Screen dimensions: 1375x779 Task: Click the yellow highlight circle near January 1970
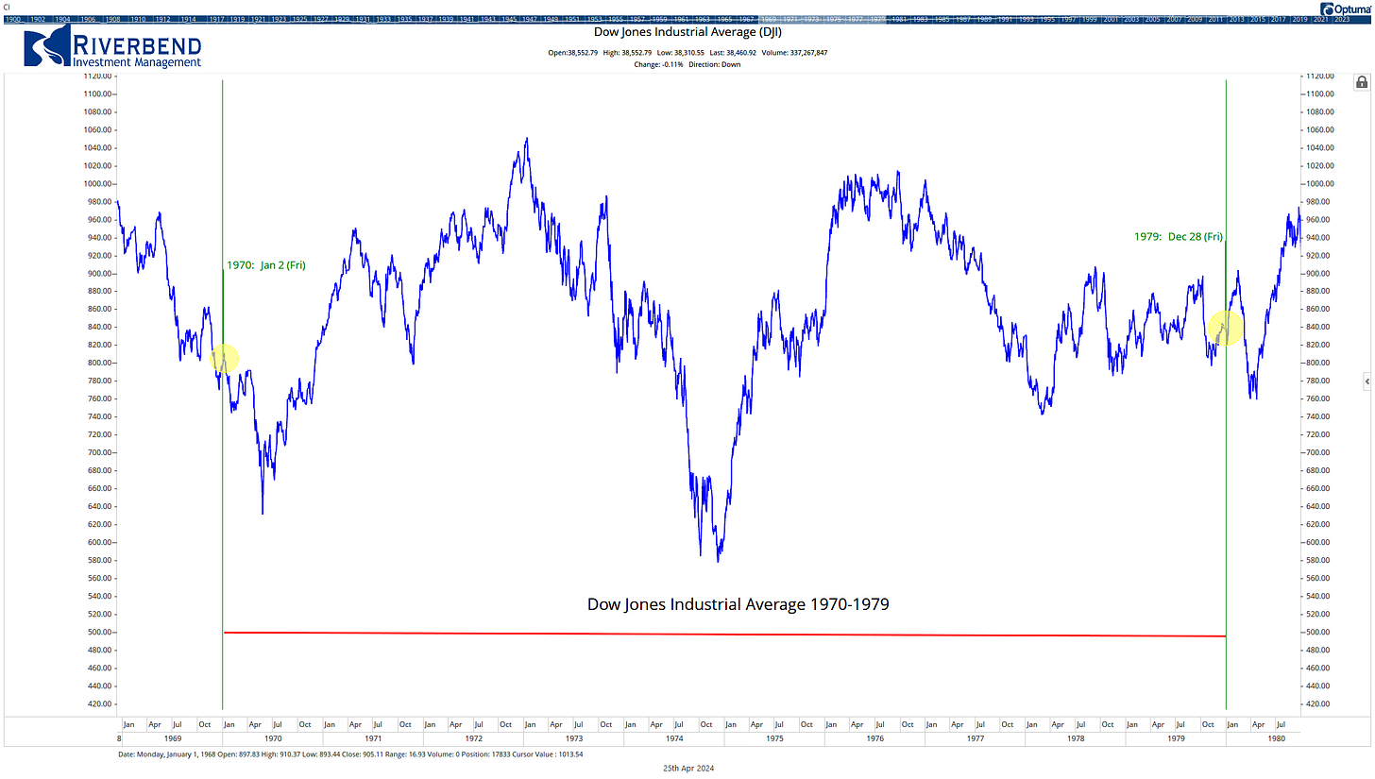pos(225,359)
